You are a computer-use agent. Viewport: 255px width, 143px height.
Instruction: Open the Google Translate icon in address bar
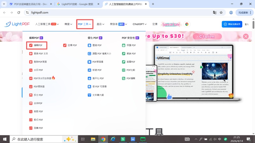tap(215, 12)
